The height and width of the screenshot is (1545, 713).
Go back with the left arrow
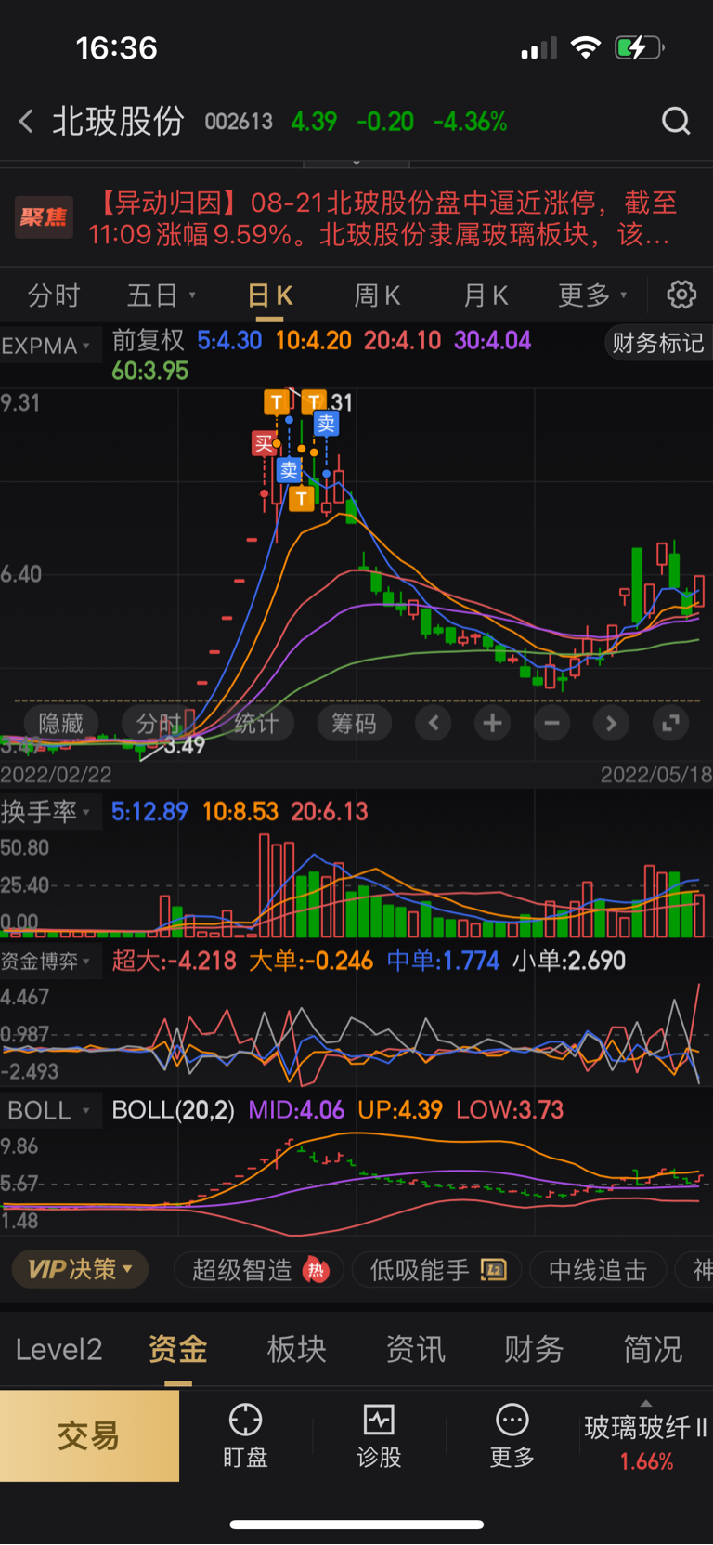point(26,121)
